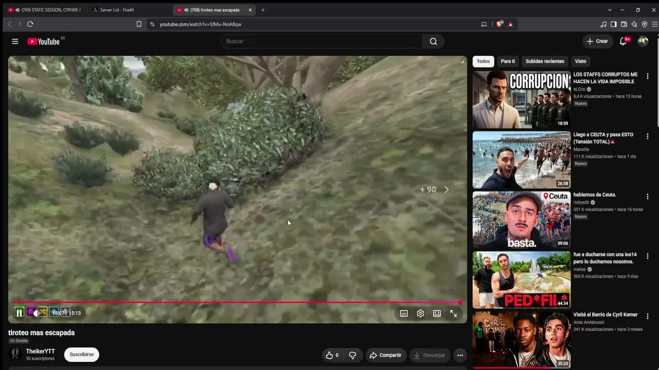
Task: Open the Ceuta beach video thumbnail
Action: tap(522, 160)
